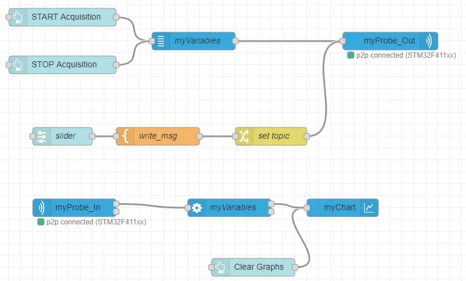The image size is (466, 281).
Task: Click the lower myVariables input port
Action: point(188,208)
